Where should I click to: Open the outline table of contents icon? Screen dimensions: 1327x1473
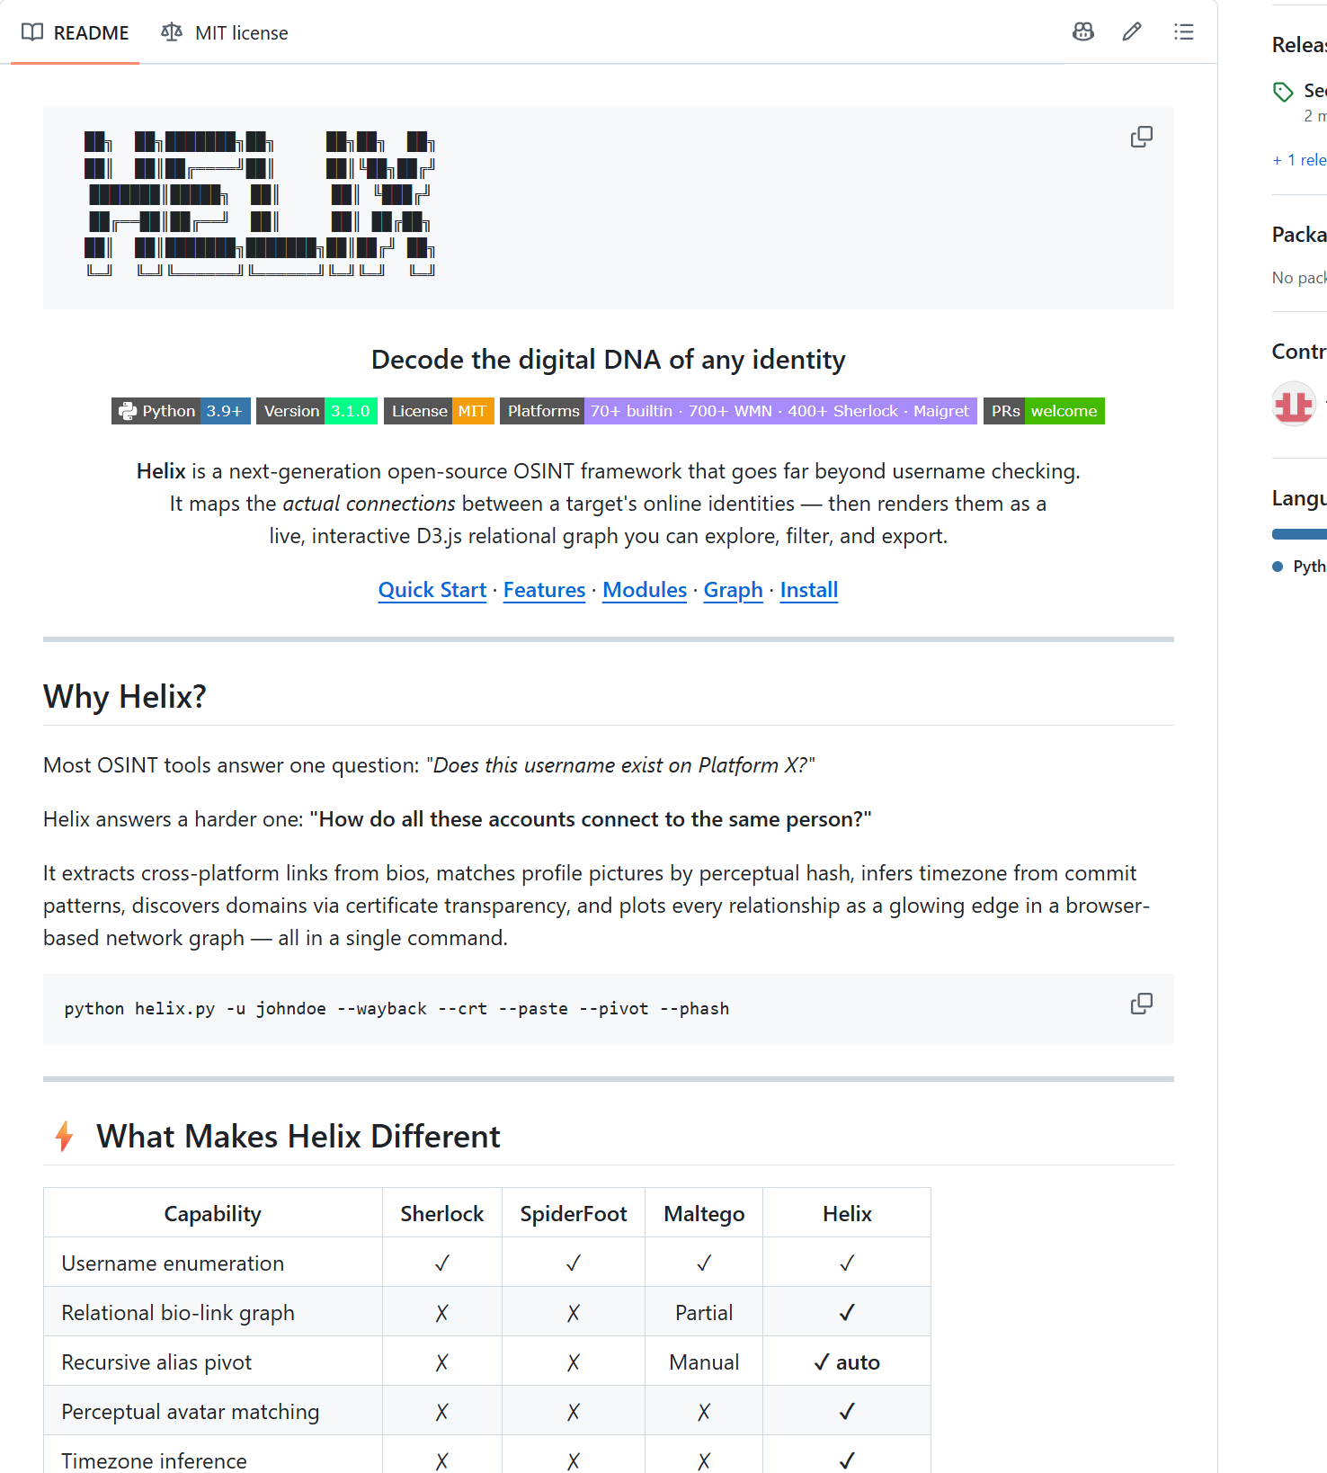click(1184, 32)
